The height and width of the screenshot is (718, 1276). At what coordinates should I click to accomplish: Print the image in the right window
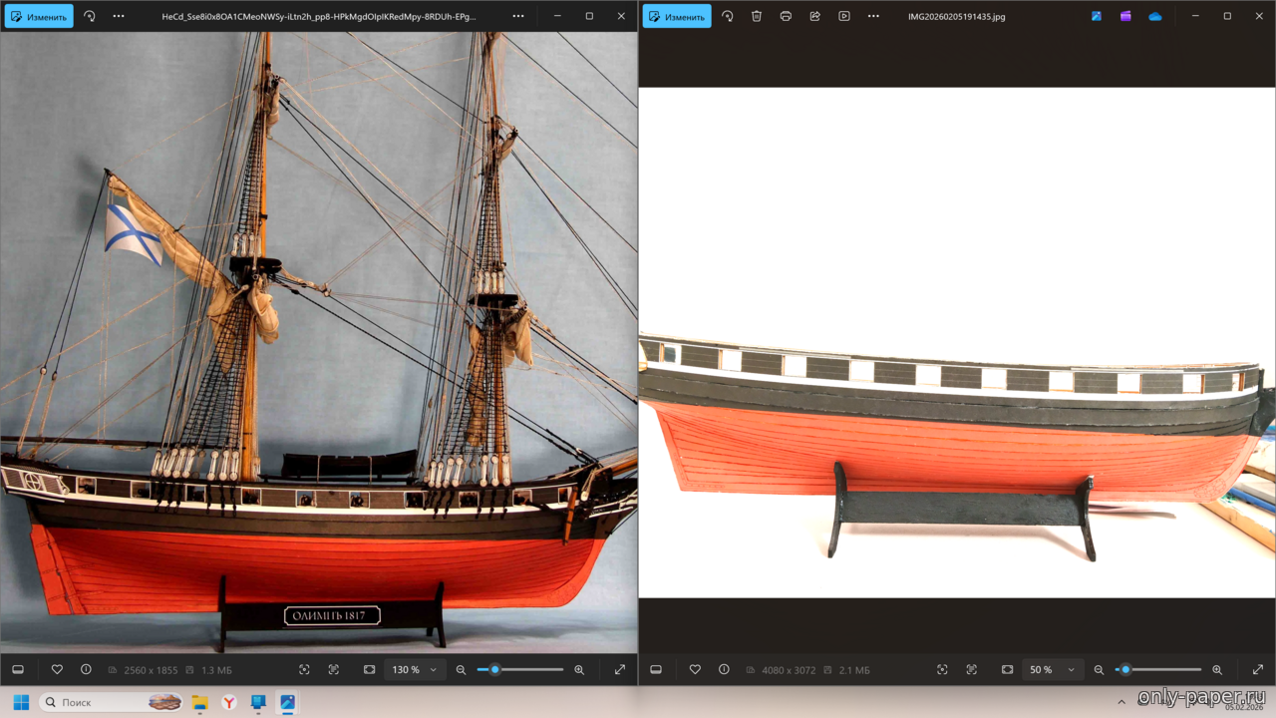pyautogui.click(x=786, y=17)
